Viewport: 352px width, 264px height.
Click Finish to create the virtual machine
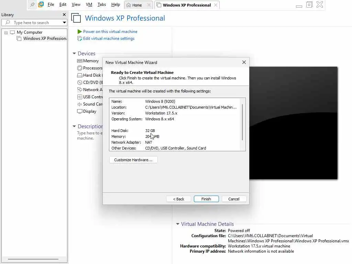click(x=206, y=199)
